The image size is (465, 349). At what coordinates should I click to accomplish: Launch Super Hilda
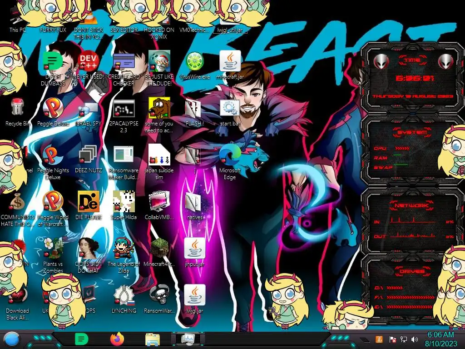tap(124, 201)
